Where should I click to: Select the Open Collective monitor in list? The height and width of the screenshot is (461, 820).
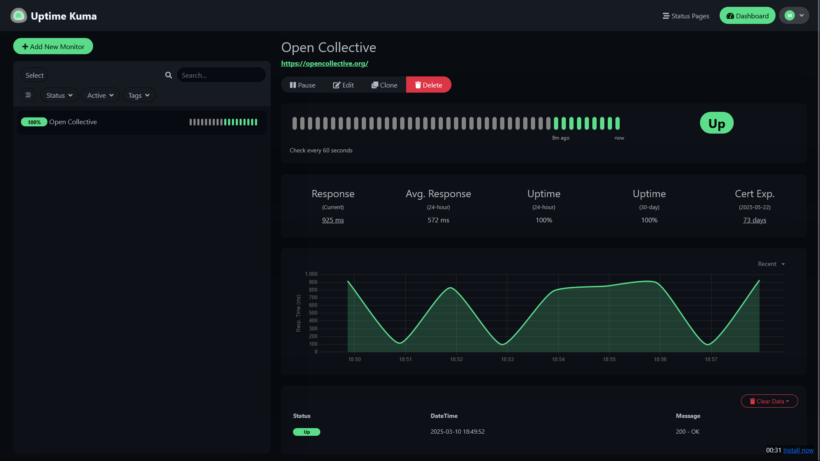click(142, 123)
